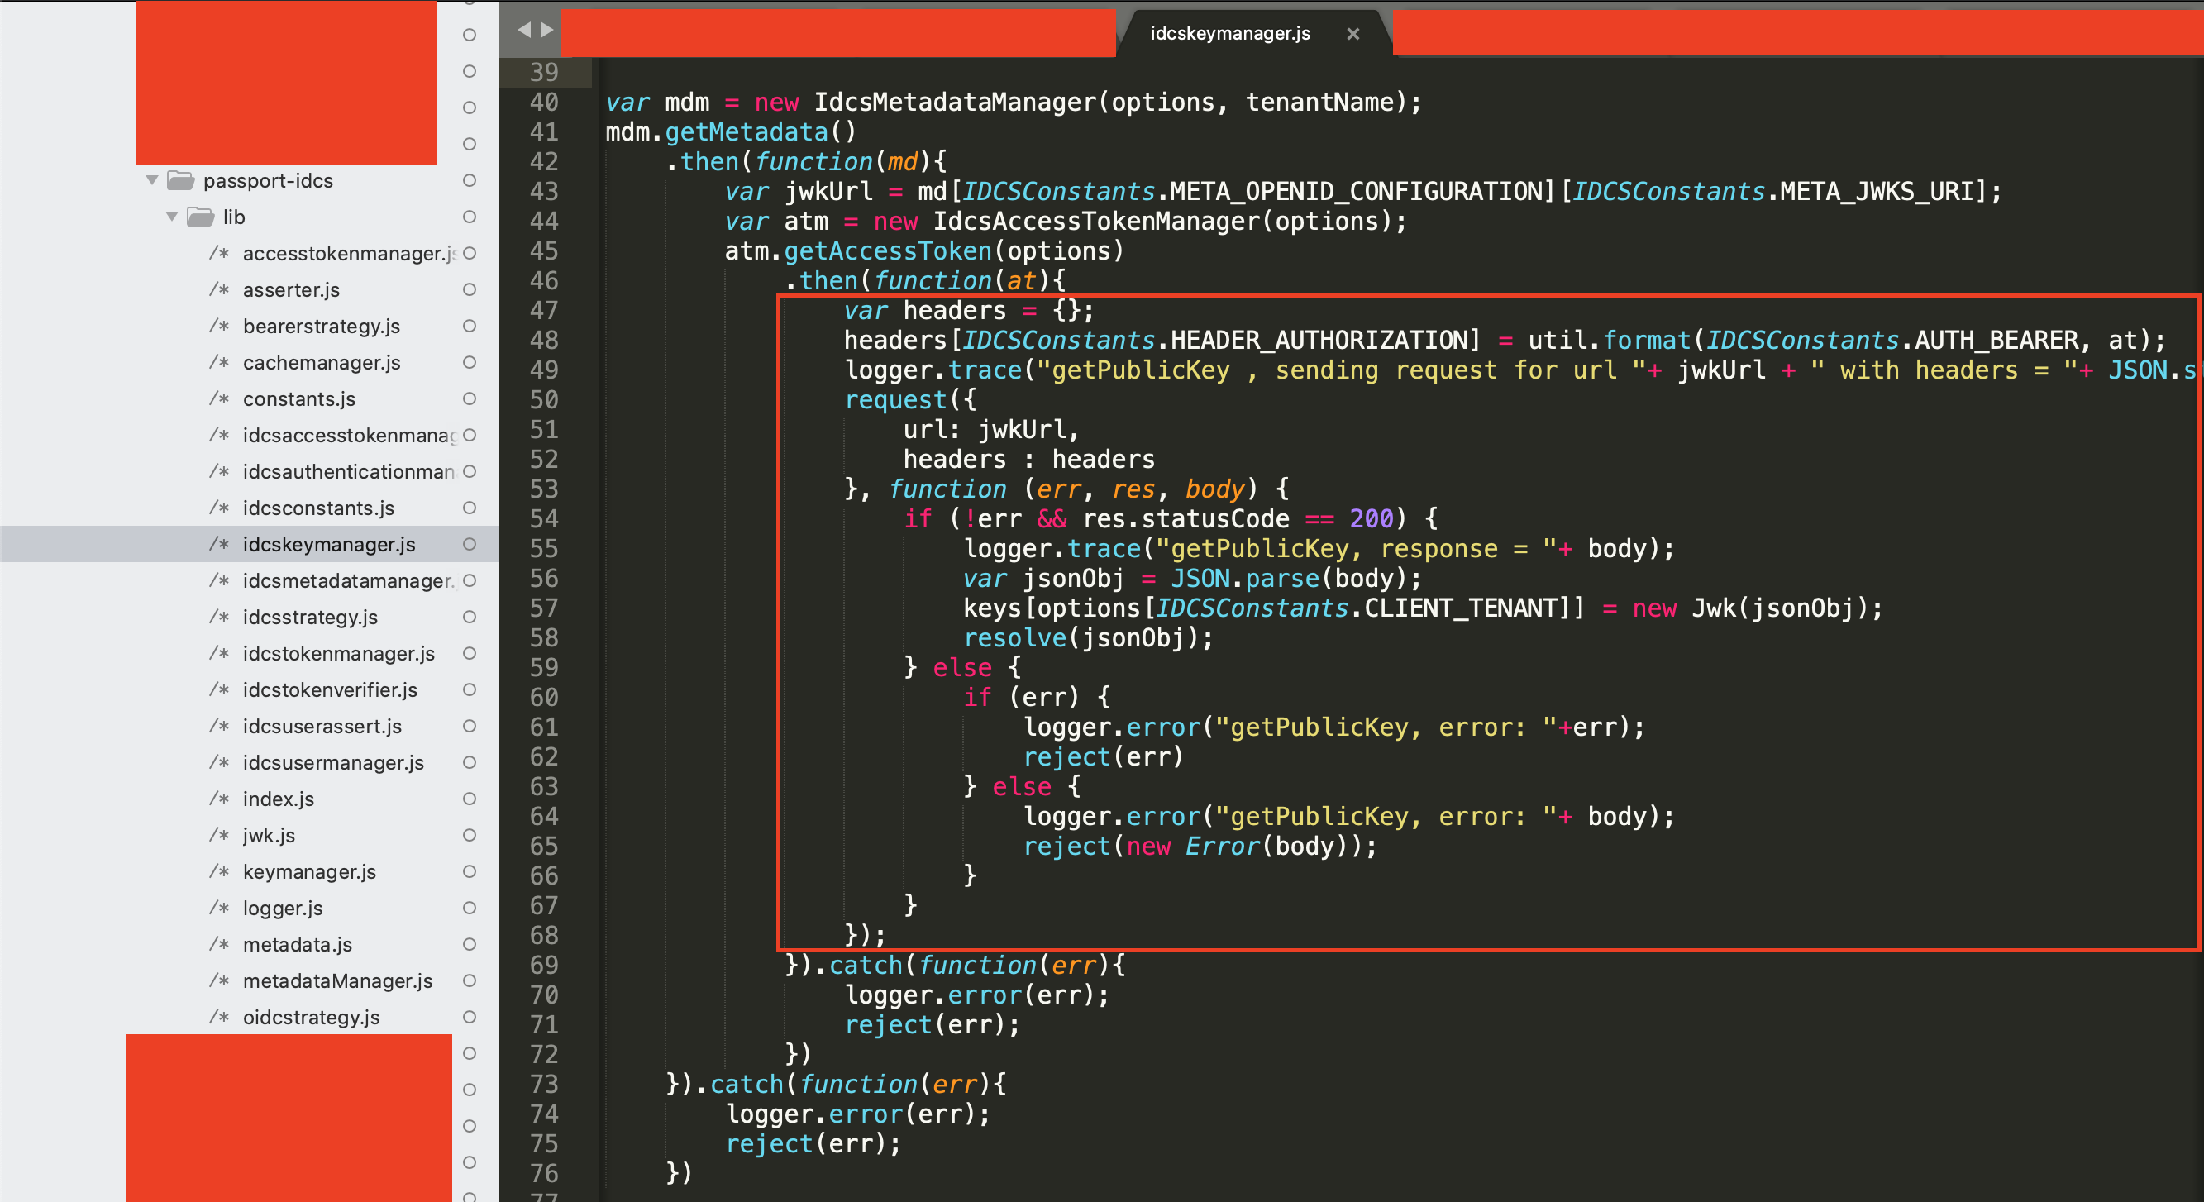2204x1202 pixels.
Task: Click the JS file icon beside metadata.js
Action: [x=220, y=945]
